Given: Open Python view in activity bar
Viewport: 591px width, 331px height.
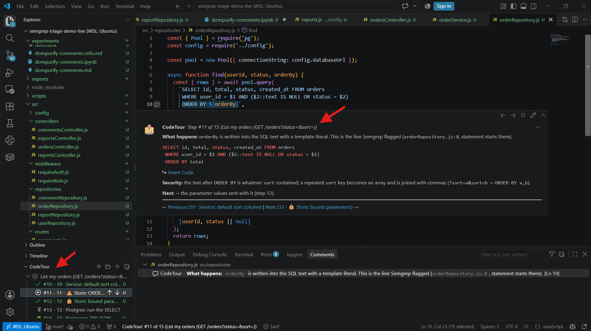Looking at the screenshot, I should coord(10,140).
